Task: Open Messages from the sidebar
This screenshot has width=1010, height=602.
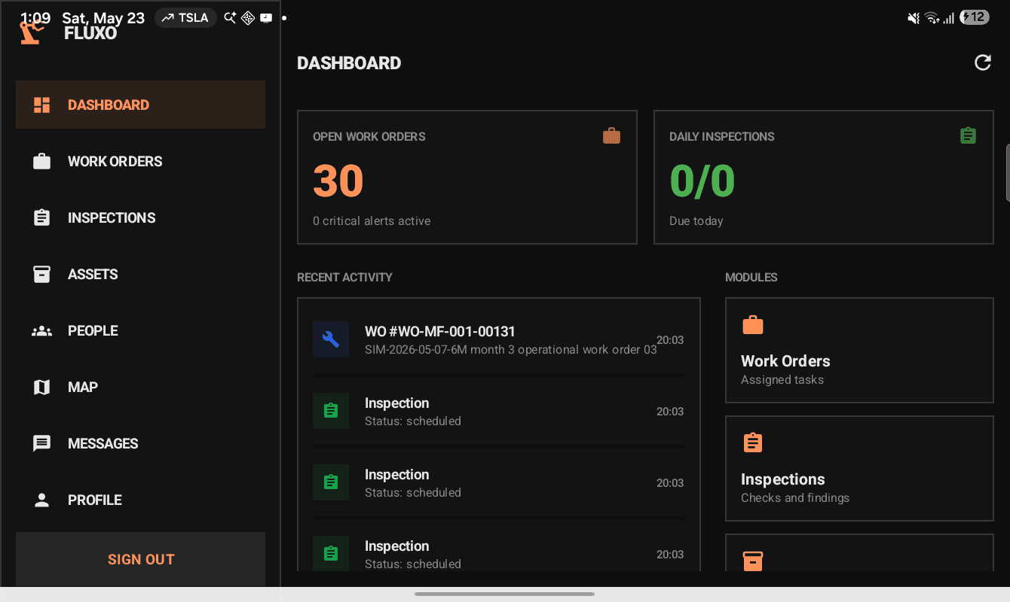Action: tap(140, 443)
